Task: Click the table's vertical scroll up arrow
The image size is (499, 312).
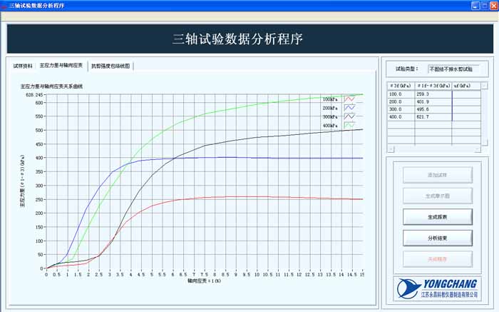Action: click(x=485, y=86)
